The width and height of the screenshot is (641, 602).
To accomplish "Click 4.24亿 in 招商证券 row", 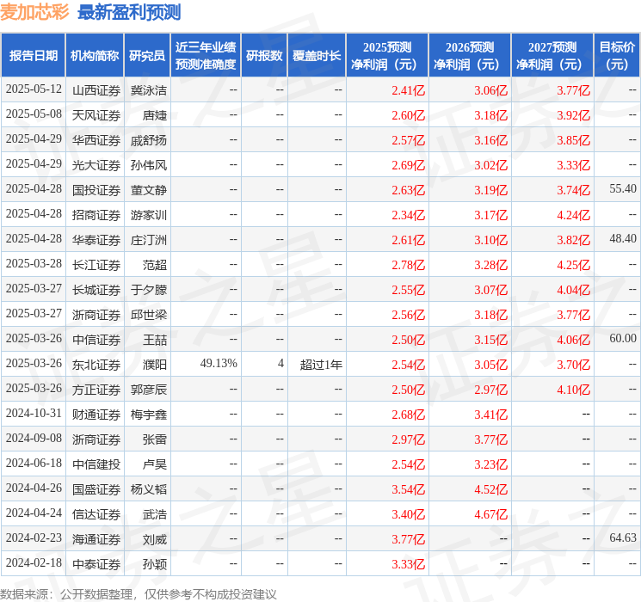I will click(x=573, y=215).
